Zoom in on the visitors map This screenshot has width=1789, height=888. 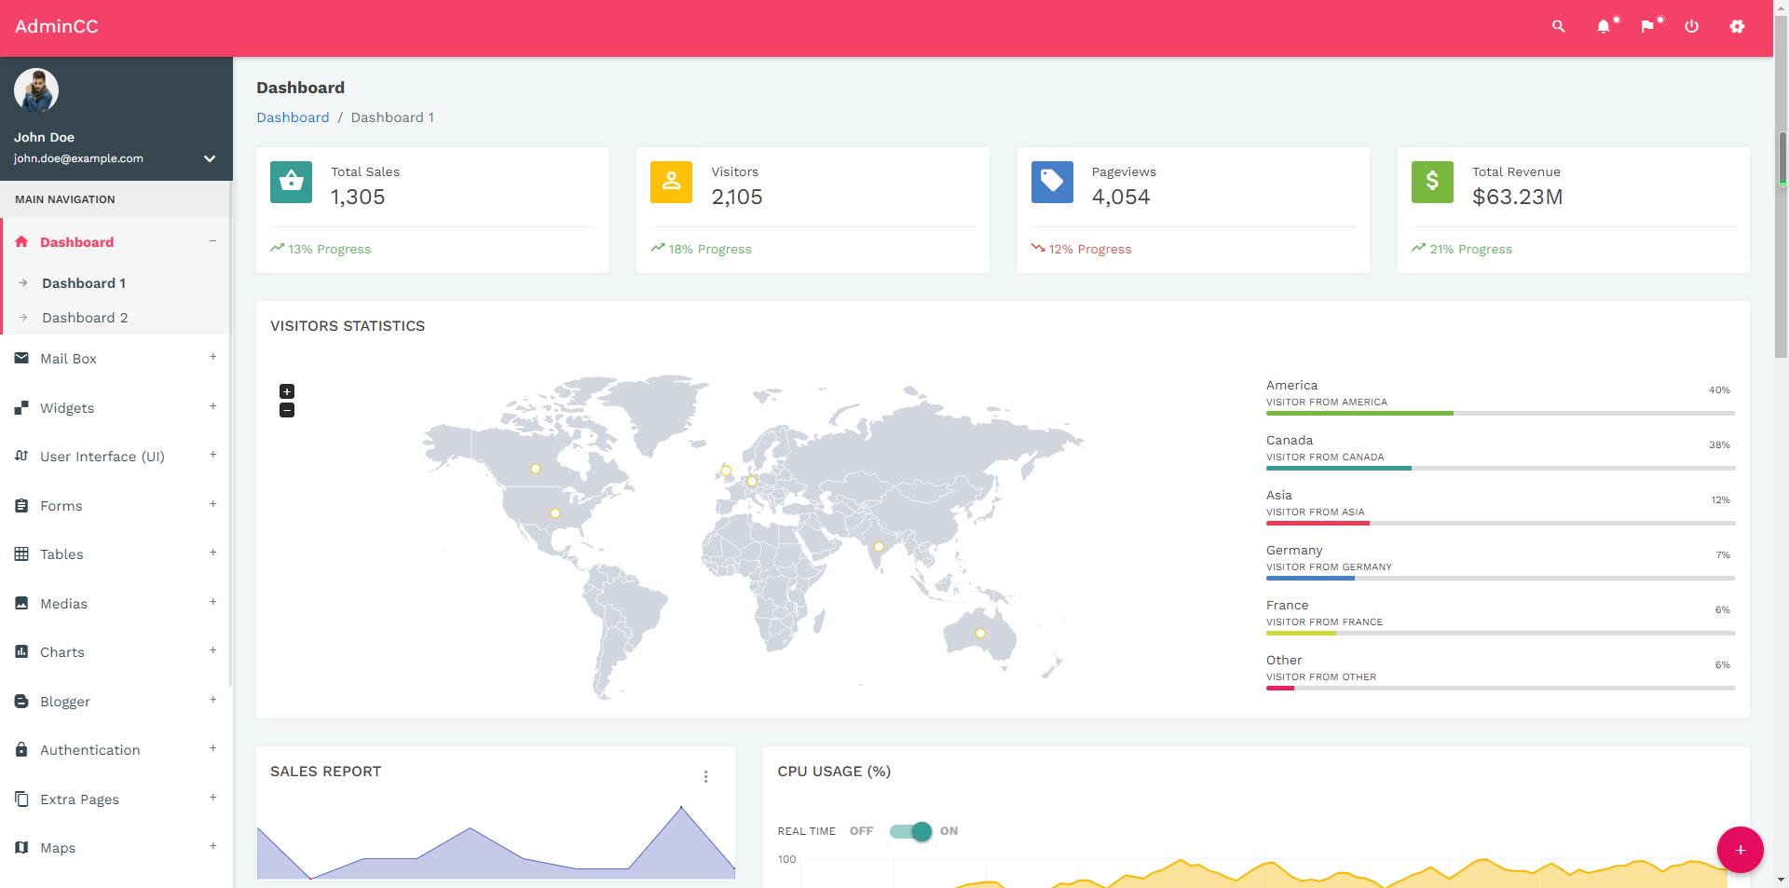click(x=287, y=391)
